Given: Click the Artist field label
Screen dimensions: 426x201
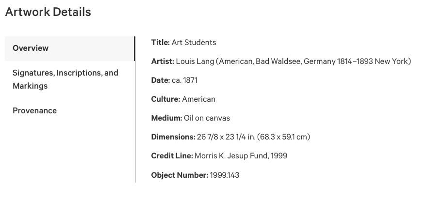Looking at the screenshot, I should pos(163,62).
